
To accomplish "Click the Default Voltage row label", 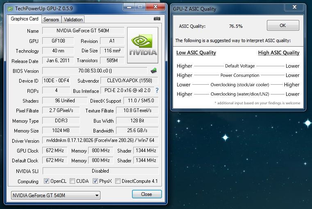I will [240, 66].
